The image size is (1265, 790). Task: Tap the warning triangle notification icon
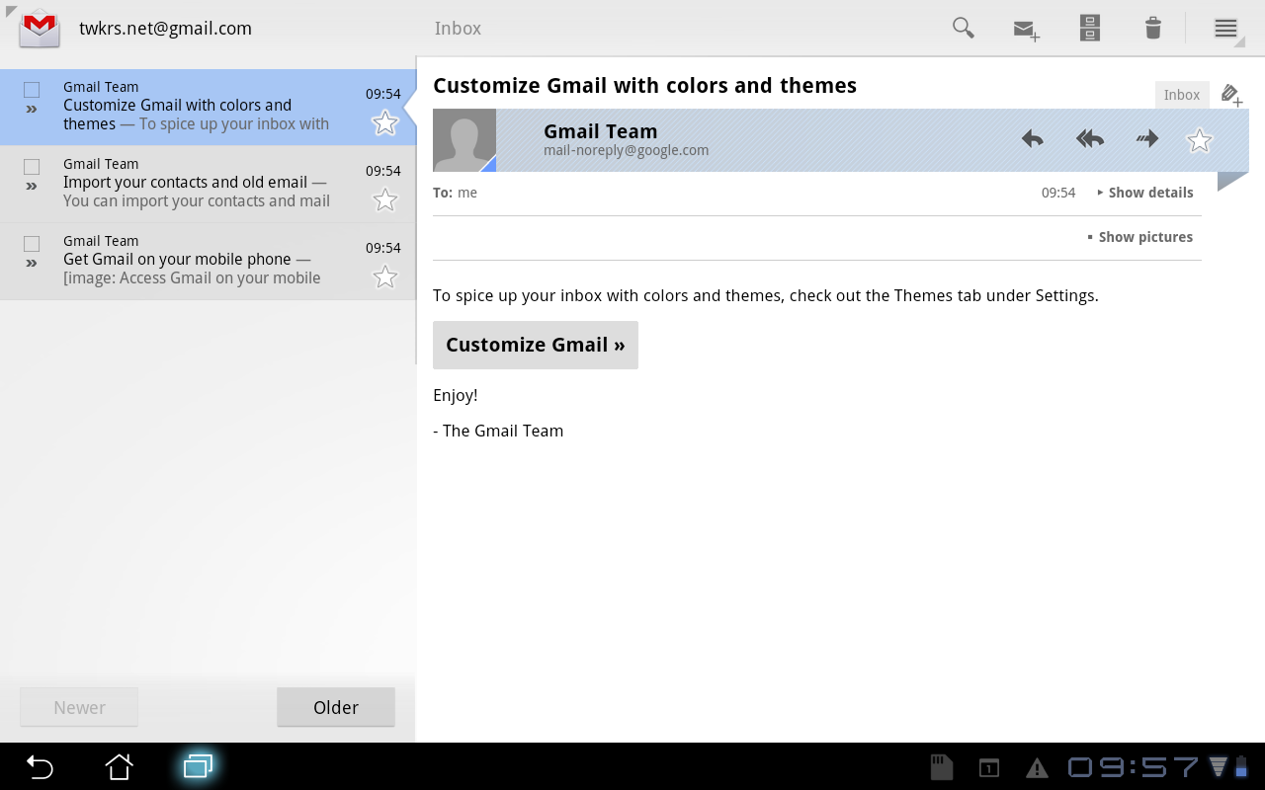(x=1037, y=767)
